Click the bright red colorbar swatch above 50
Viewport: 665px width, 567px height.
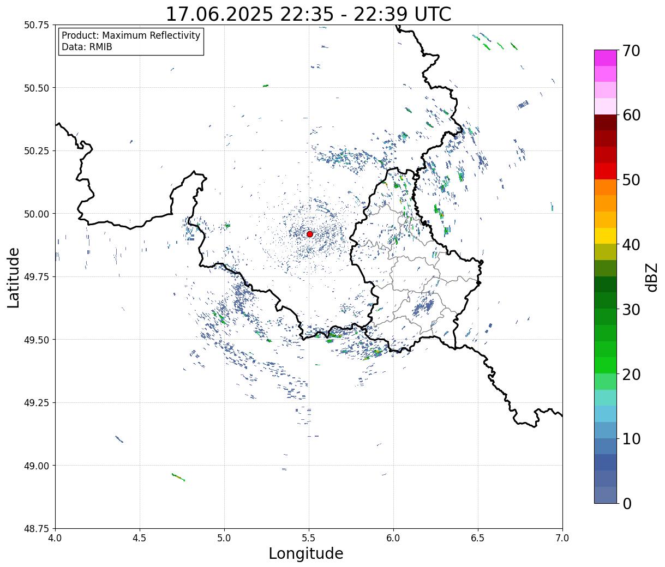pyautogui.click(x=606, y=171)
